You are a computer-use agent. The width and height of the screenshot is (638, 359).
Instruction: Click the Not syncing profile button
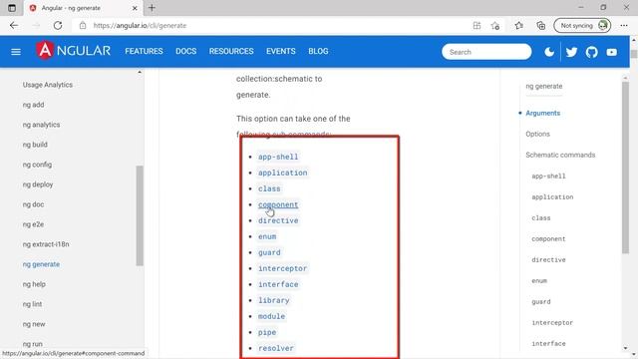(x=582, y=26)
